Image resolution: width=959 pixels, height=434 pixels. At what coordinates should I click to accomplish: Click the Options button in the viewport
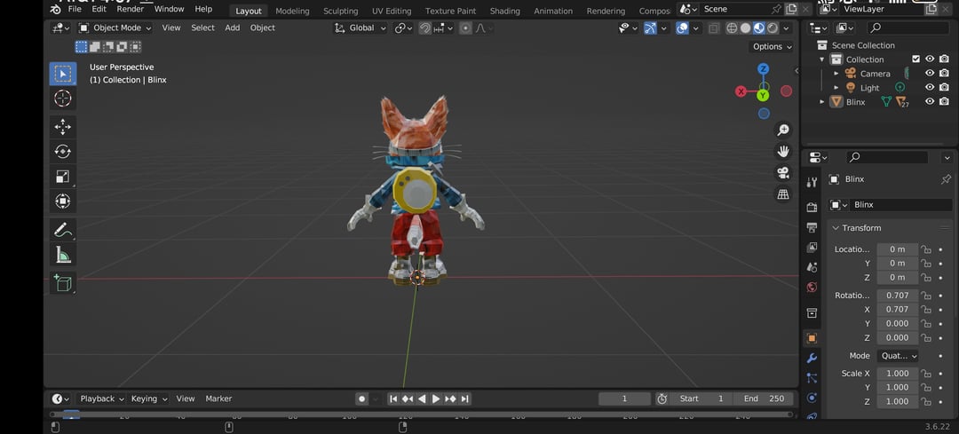coord(771,46)
